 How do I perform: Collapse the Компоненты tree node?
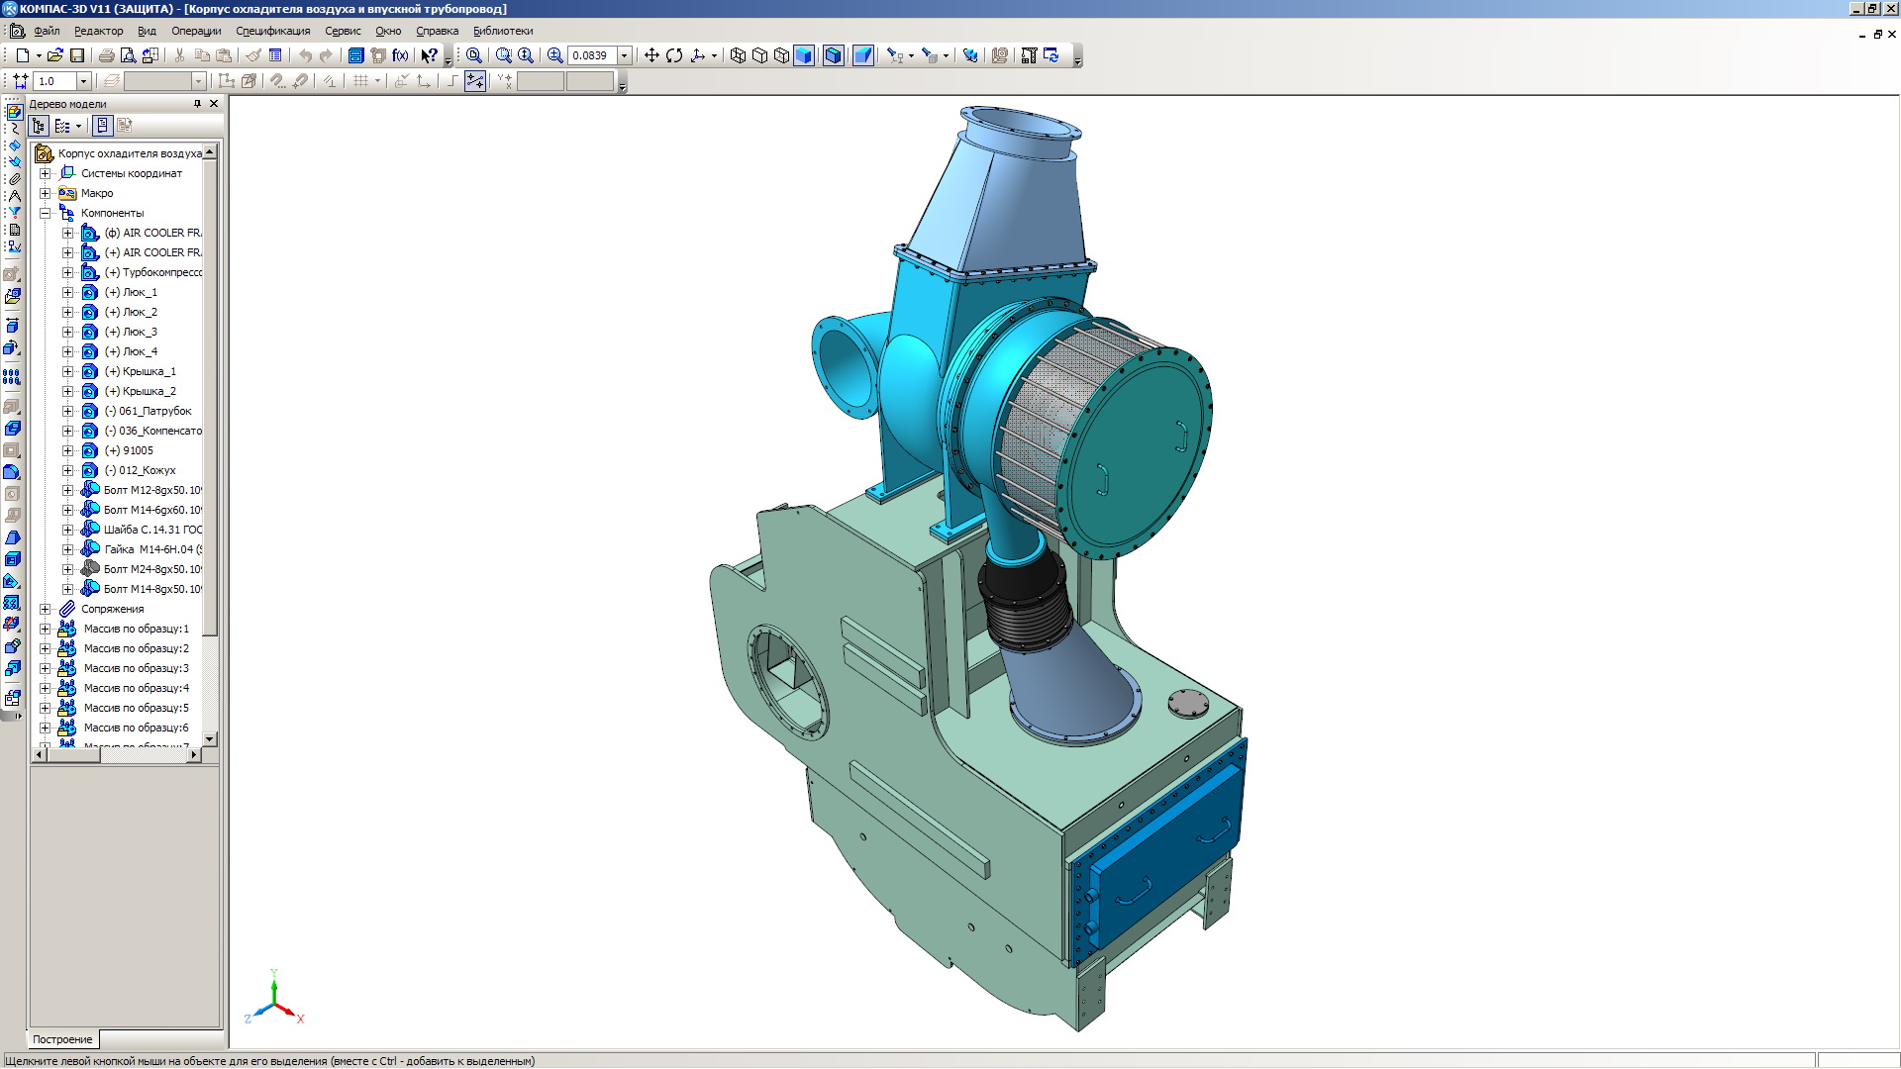click(45, 213)
